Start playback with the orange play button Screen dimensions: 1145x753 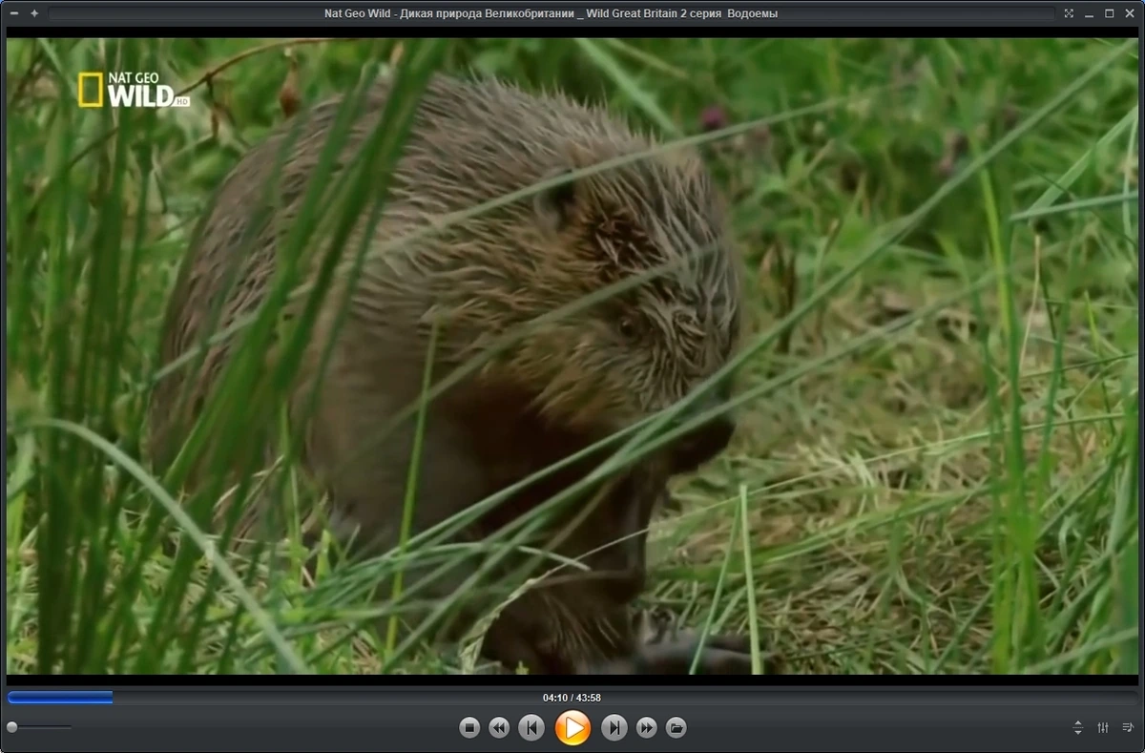572,728
